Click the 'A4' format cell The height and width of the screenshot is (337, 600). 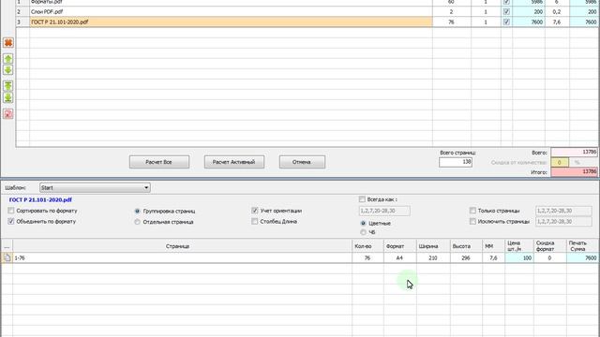pyautogui.click(x=399, y=258)
